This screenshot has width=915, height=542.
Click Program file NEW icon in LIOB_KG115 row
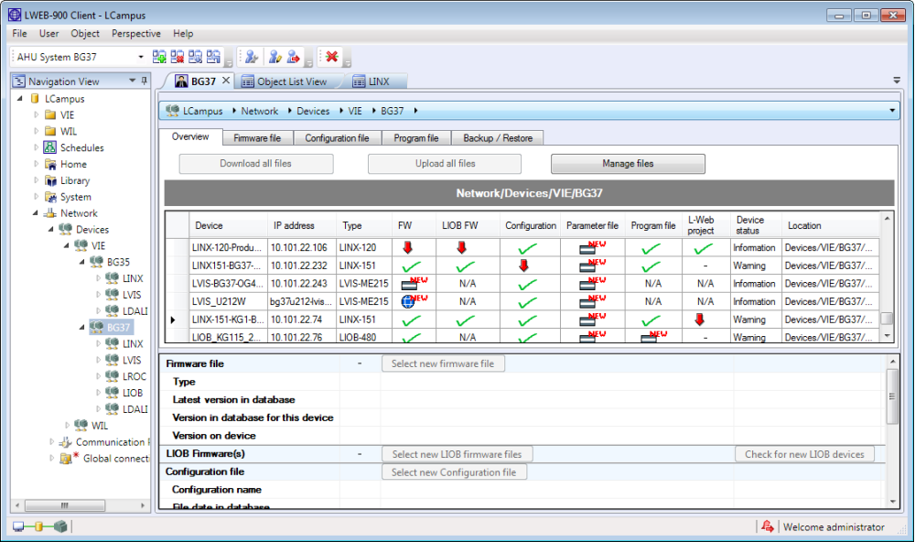coord(653,336)
